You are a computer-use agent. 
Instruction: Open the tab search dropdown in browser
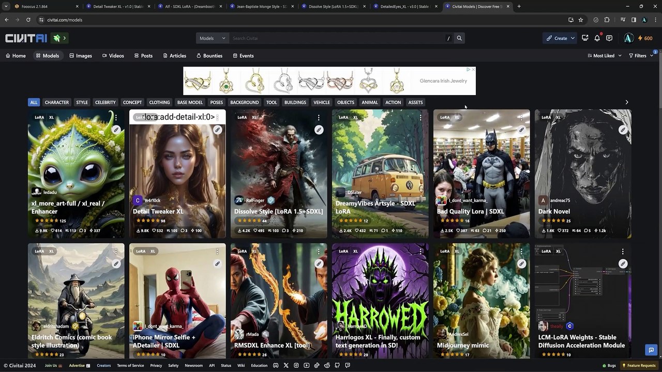pyautogui.click(x=6, y=6)
